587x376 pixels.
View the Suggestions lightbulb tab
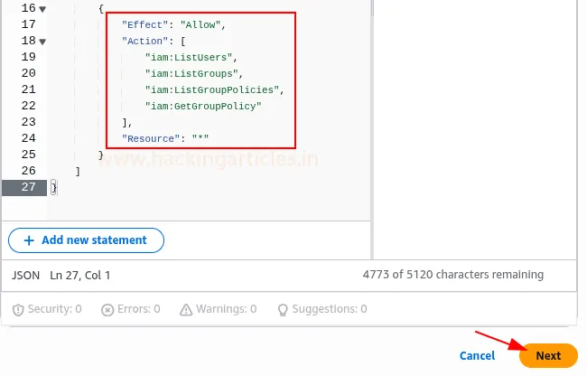pyautogui.click(x=283, y=309)
